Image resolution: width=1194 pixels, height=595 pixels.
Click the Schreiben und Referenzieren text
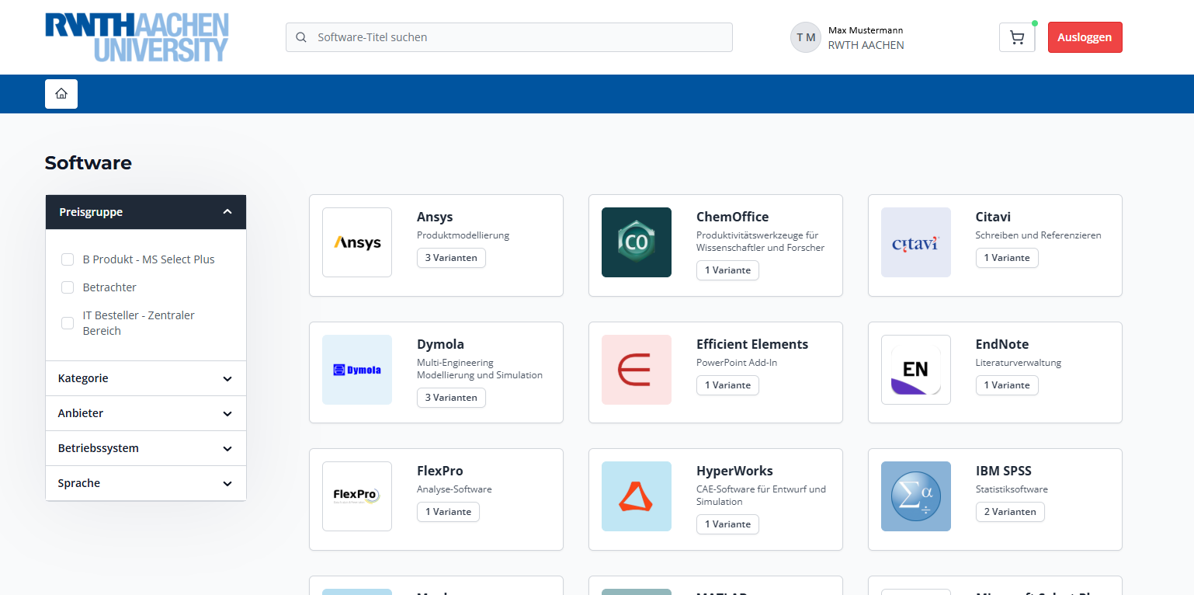pos(1038,235)
